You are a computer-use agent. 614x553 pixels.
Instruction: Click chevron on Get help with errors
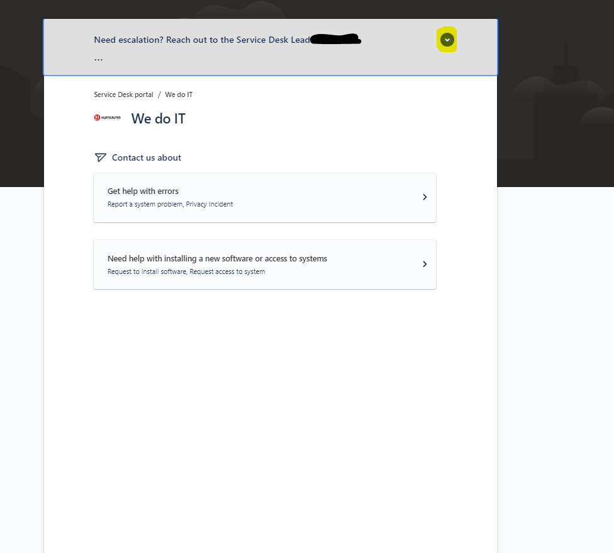425,197
